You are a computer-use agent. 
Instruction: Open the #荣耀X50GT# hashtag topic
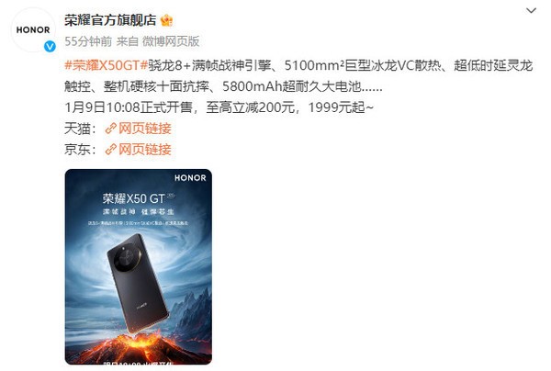click(107, 65)
